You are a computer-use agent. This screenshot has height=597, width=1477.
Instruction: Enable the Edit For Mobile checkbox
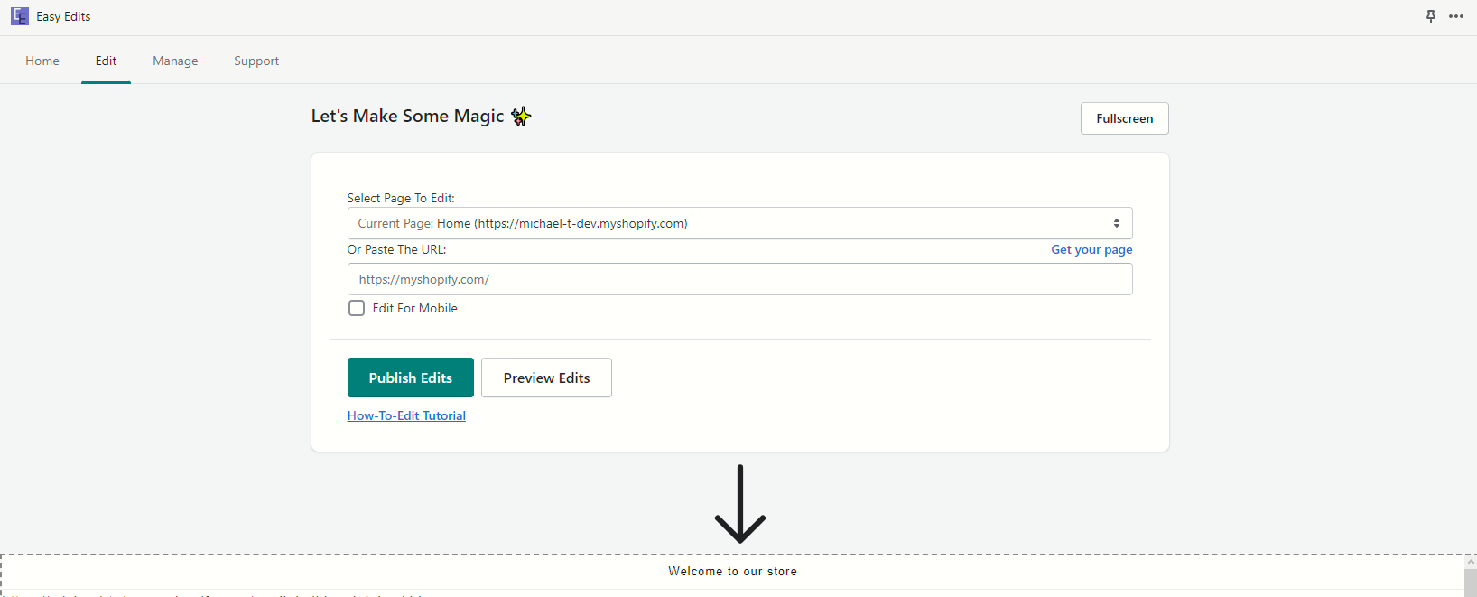[357, 308]
